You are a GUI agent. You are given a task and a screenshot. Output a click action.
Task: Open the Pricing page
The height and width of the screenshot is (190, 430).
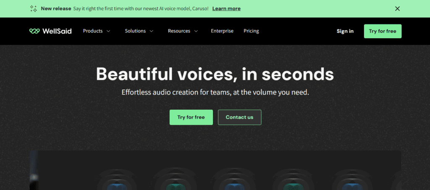point(251,31)
